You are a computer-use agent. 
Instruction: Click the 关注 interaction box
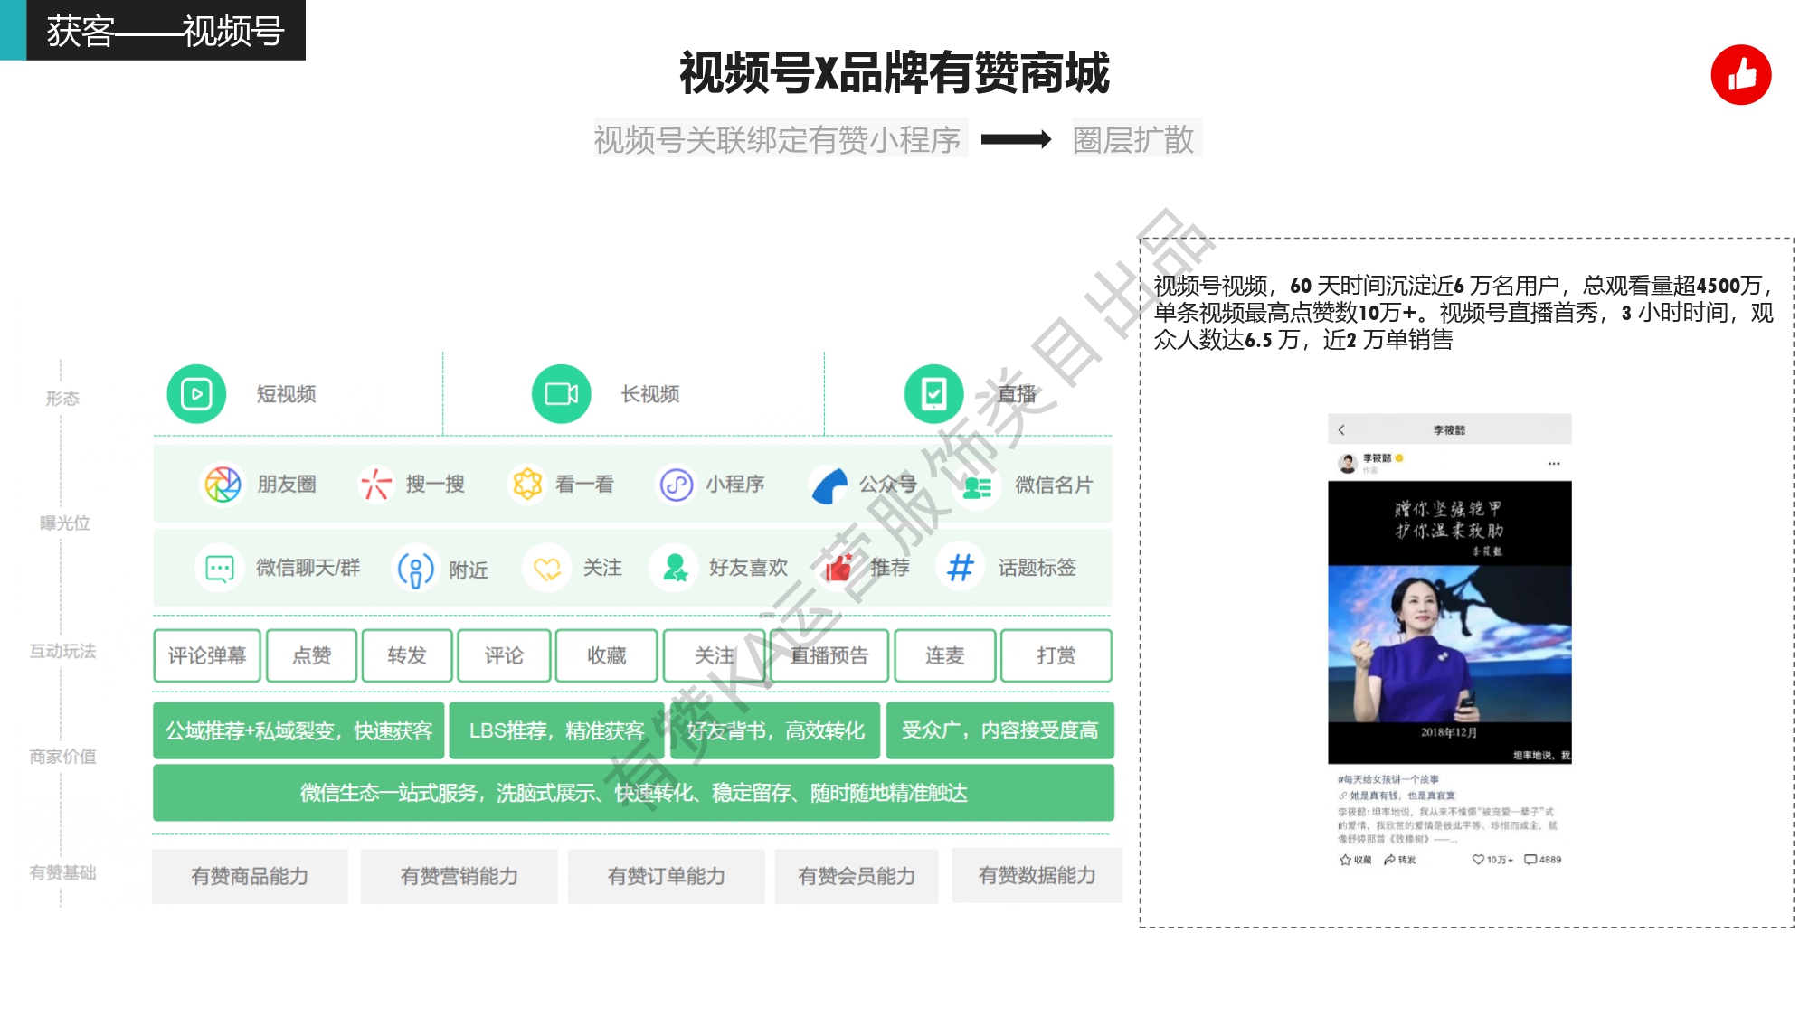click(715, 655)
